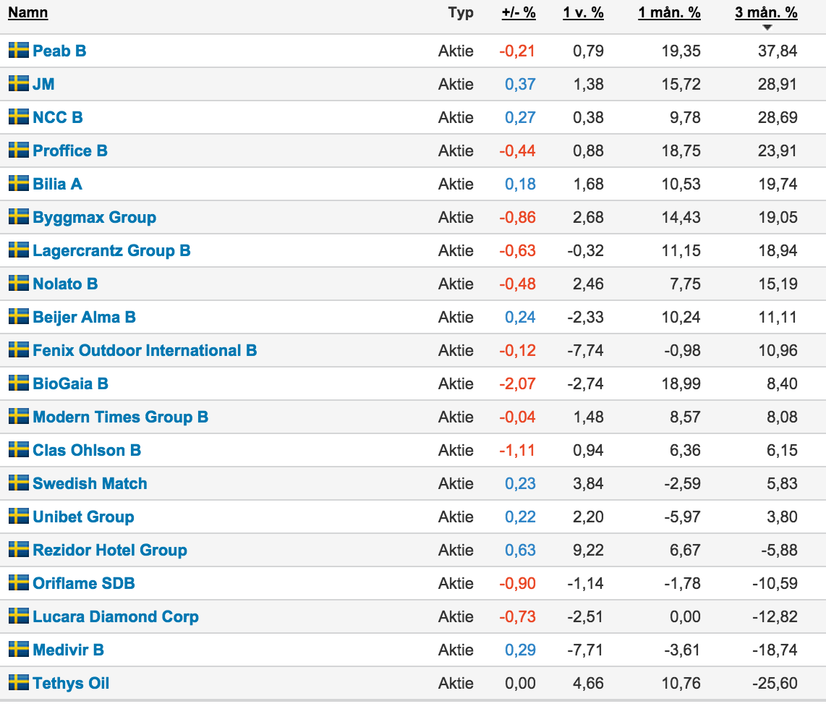Viewport: 826px width, 709px height.
Task: Open the Beijer Alma B link
Action: pos(85,317)
